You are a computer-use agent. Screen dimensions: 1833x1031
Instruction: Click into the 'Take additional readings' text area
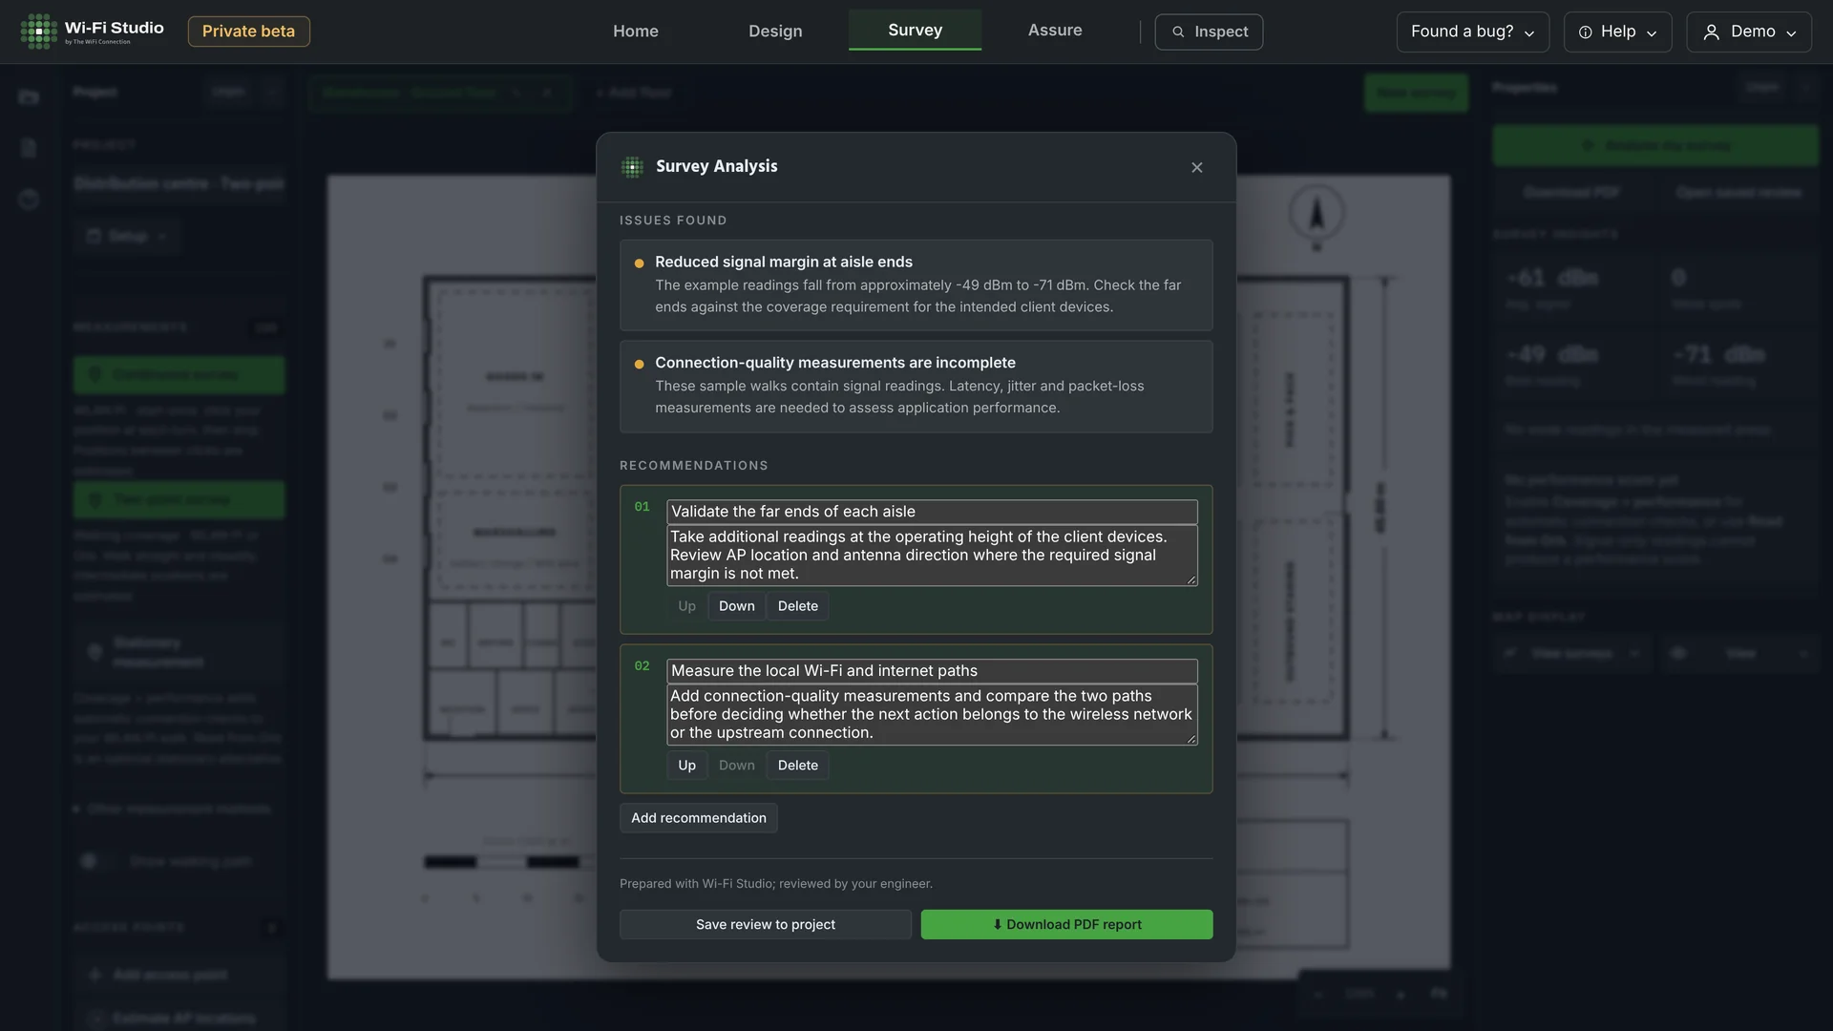932,556
